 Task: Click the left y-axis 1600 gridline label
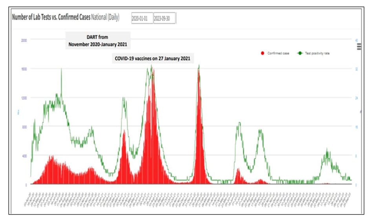coord(24,69)
